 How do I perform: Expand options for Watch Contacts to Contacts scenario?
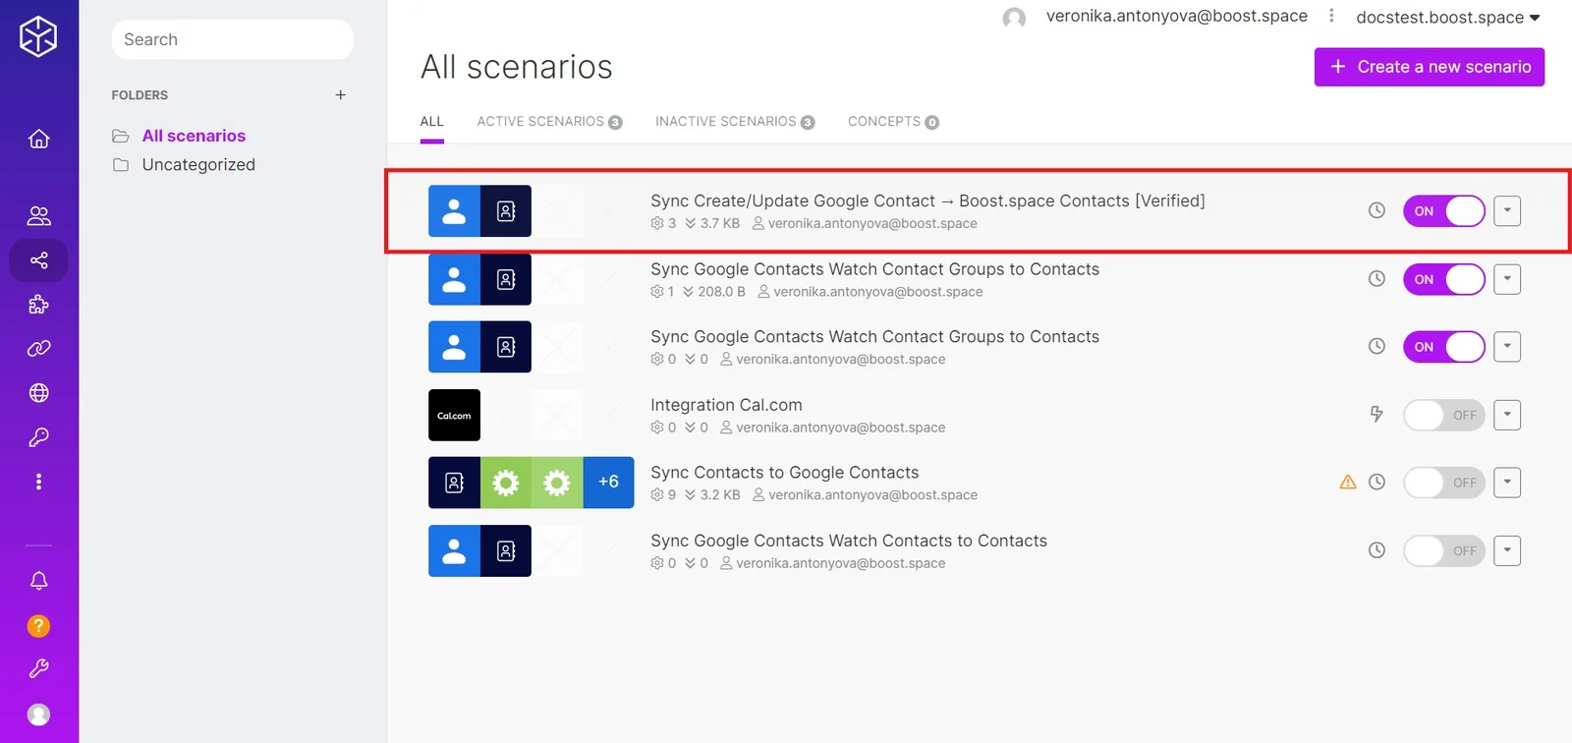point(1507,550)
